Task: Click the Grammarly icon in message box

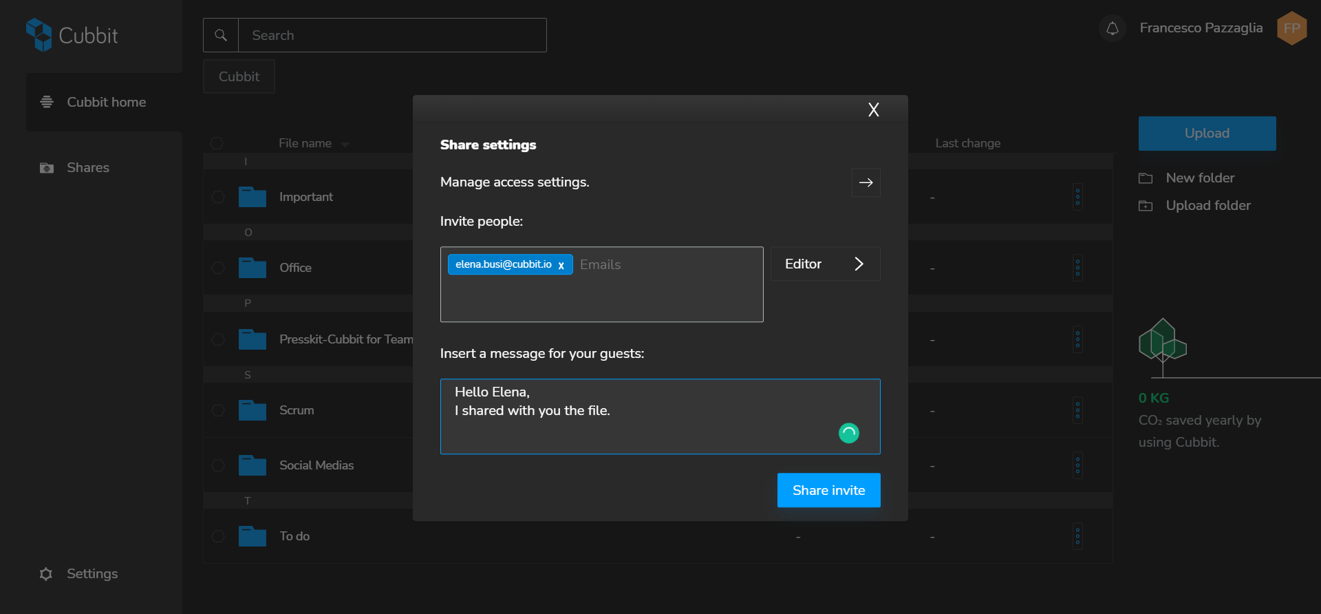Action: pyautogui.click(x=848, y=433)
